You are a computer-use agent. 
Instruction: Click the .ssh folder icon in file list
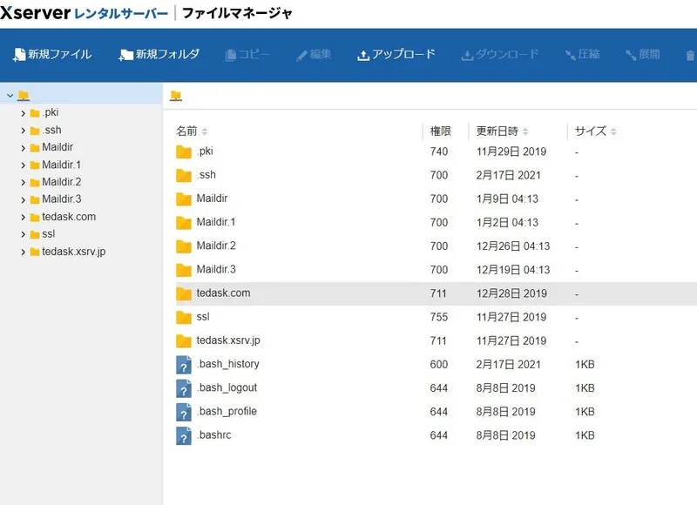184,175
